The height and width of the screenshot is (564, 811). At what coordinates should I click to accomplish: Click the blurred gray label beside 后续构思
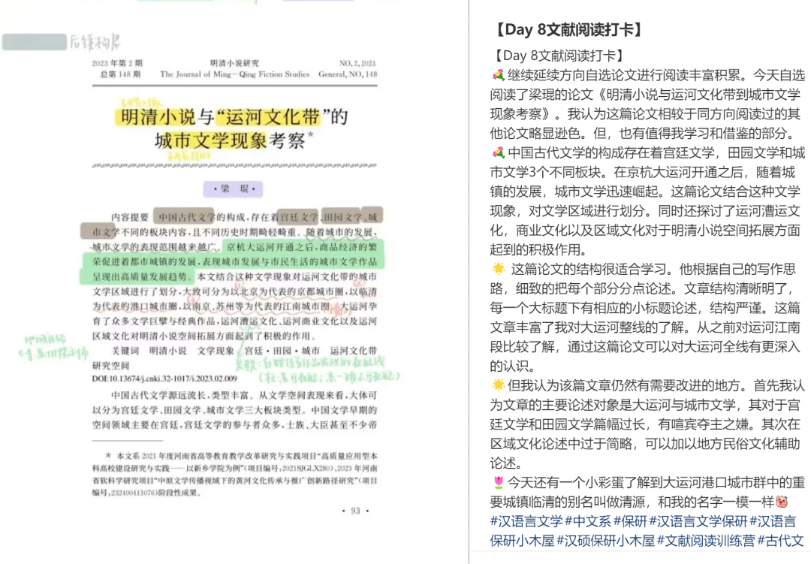[35, 42]
